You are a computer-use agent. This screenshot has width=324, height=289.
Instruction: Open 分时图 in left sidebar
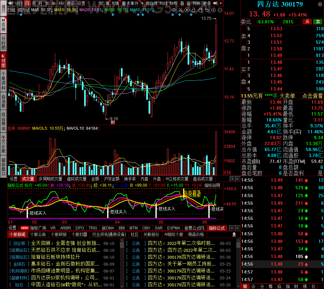[3, 43]
